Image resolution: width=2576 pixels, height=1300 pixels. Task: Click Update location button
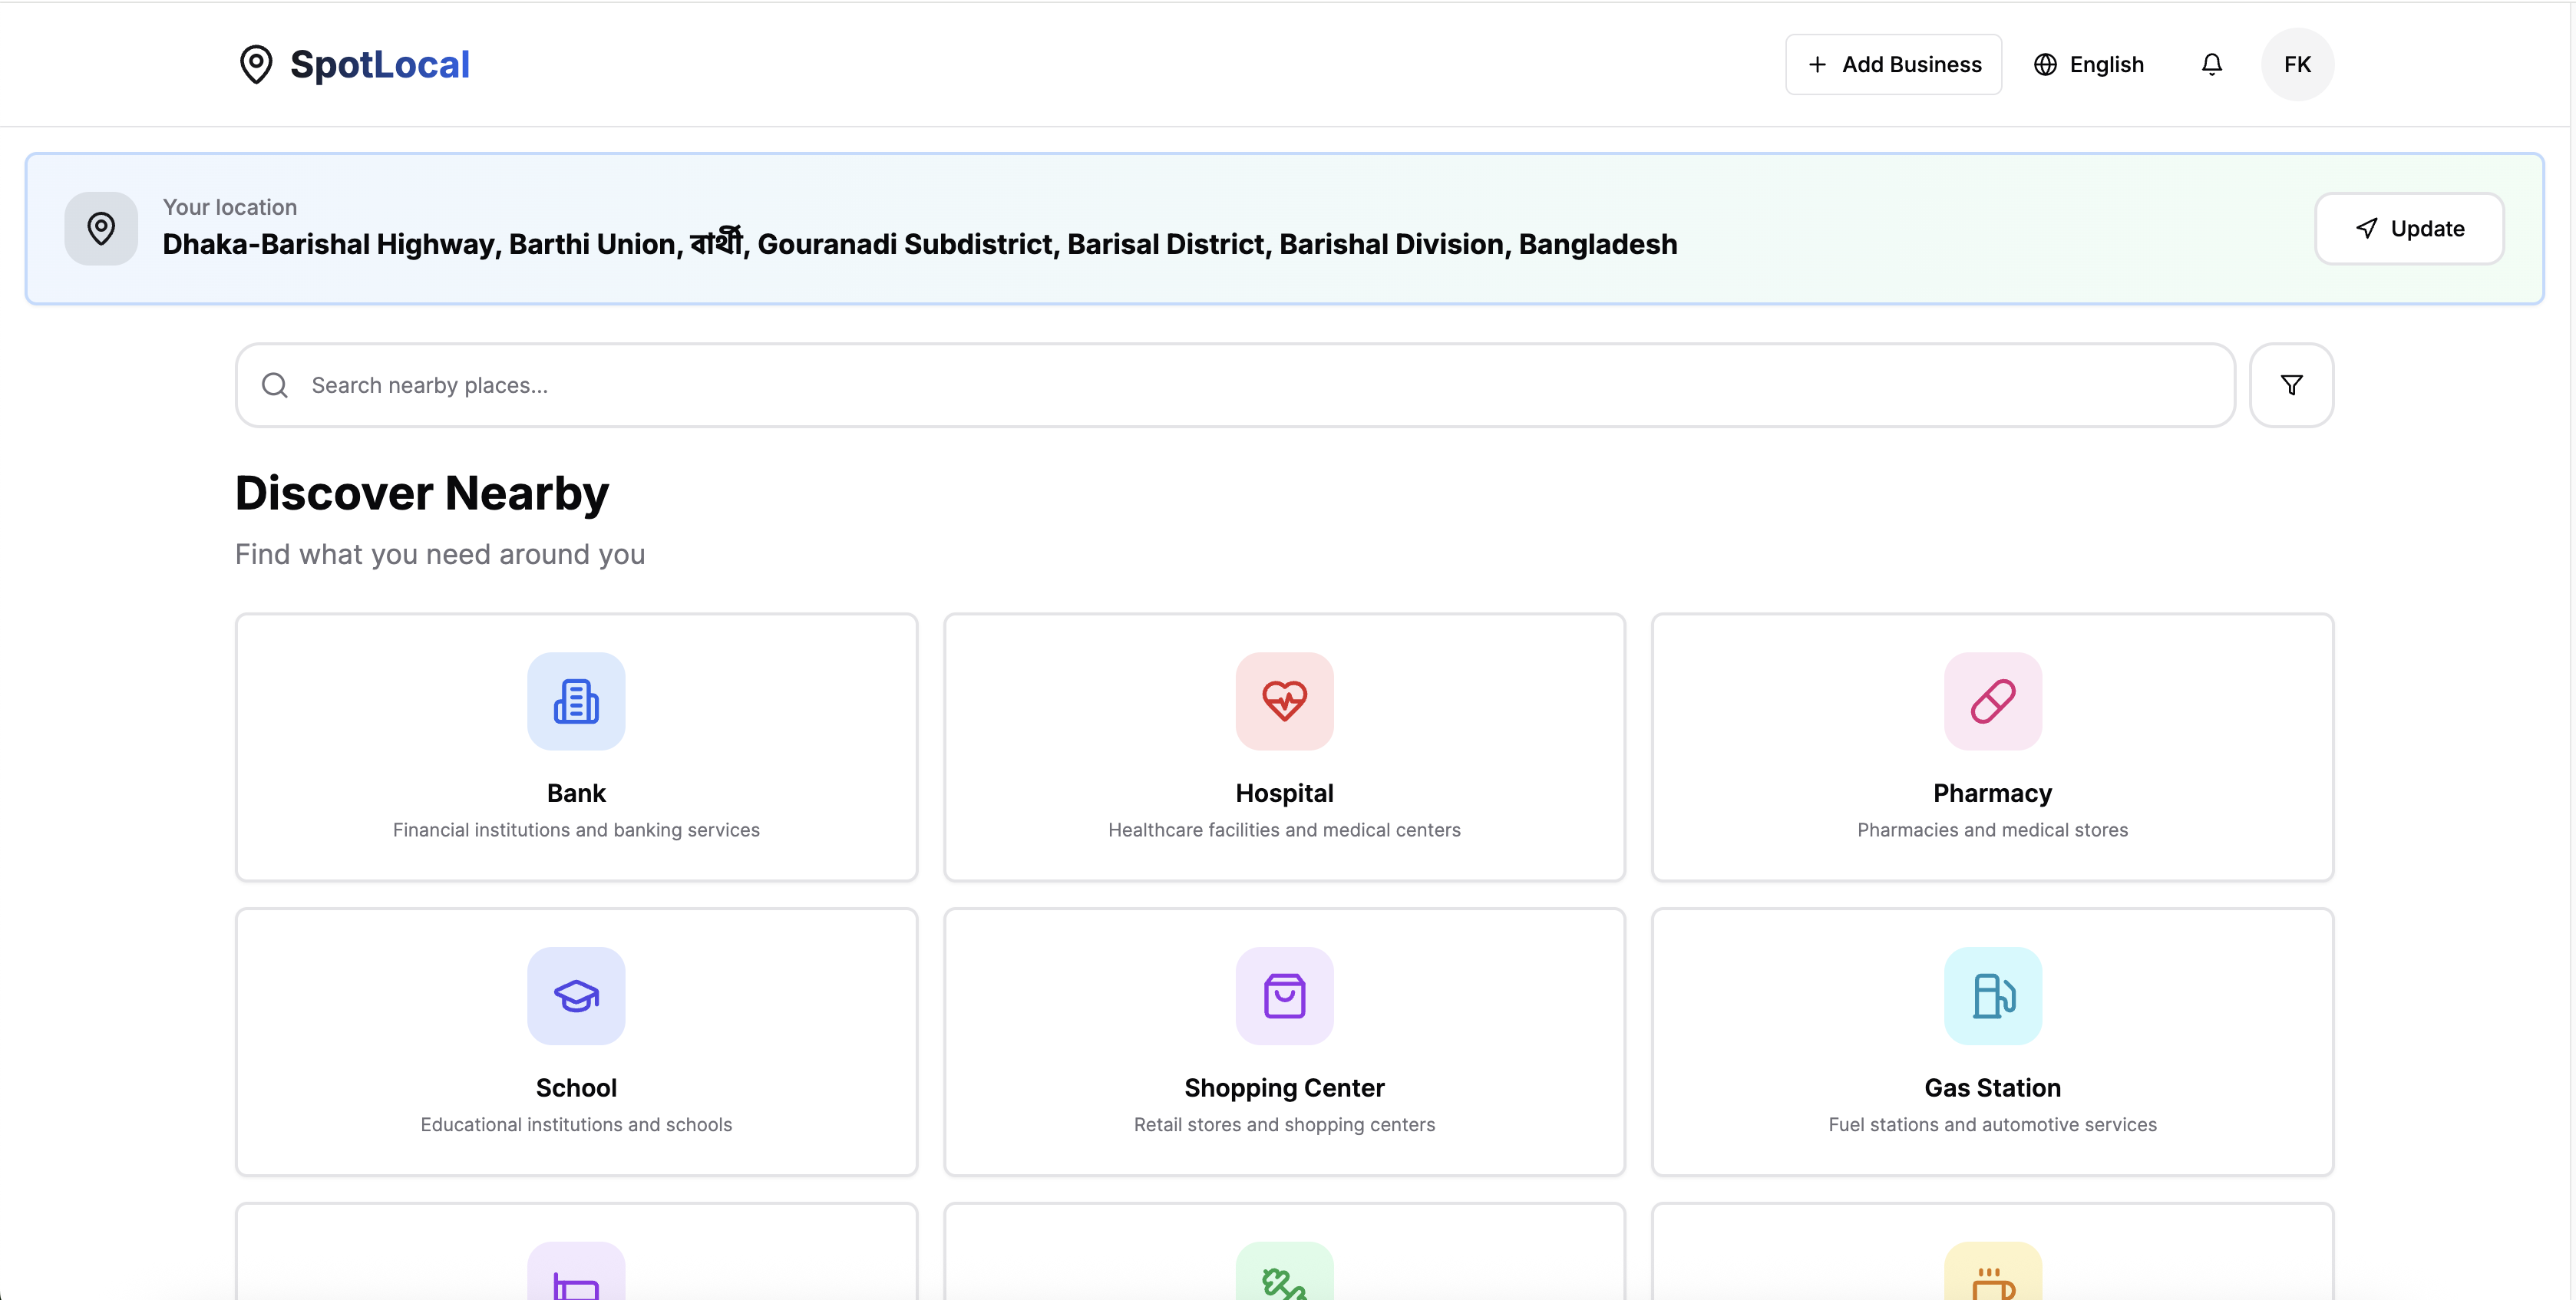tap(2409, 228)
